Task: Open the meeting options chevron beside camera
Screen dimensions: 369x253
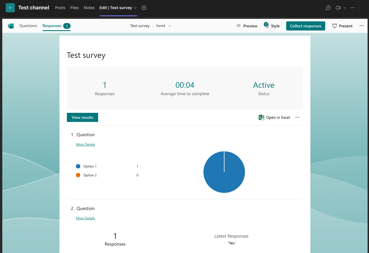Action: pos(345,8)
